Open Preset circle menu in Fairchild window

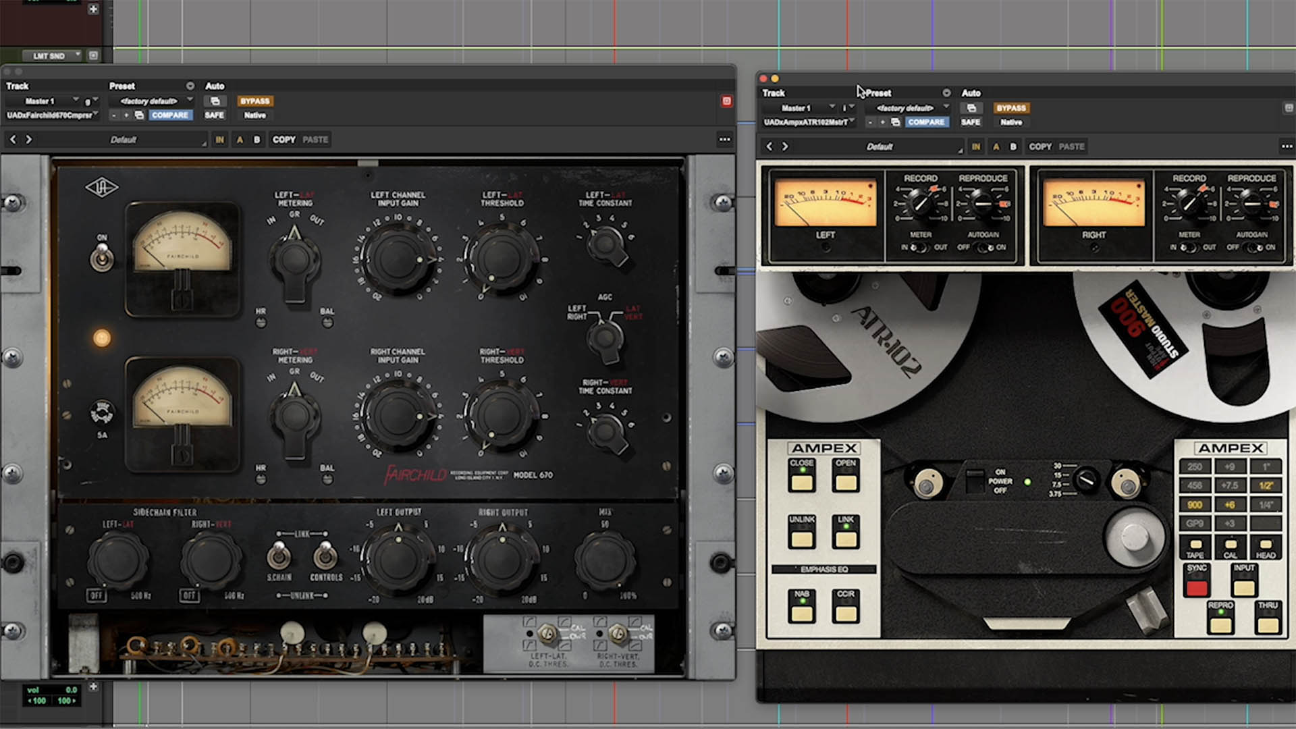[x=190, y=86]
